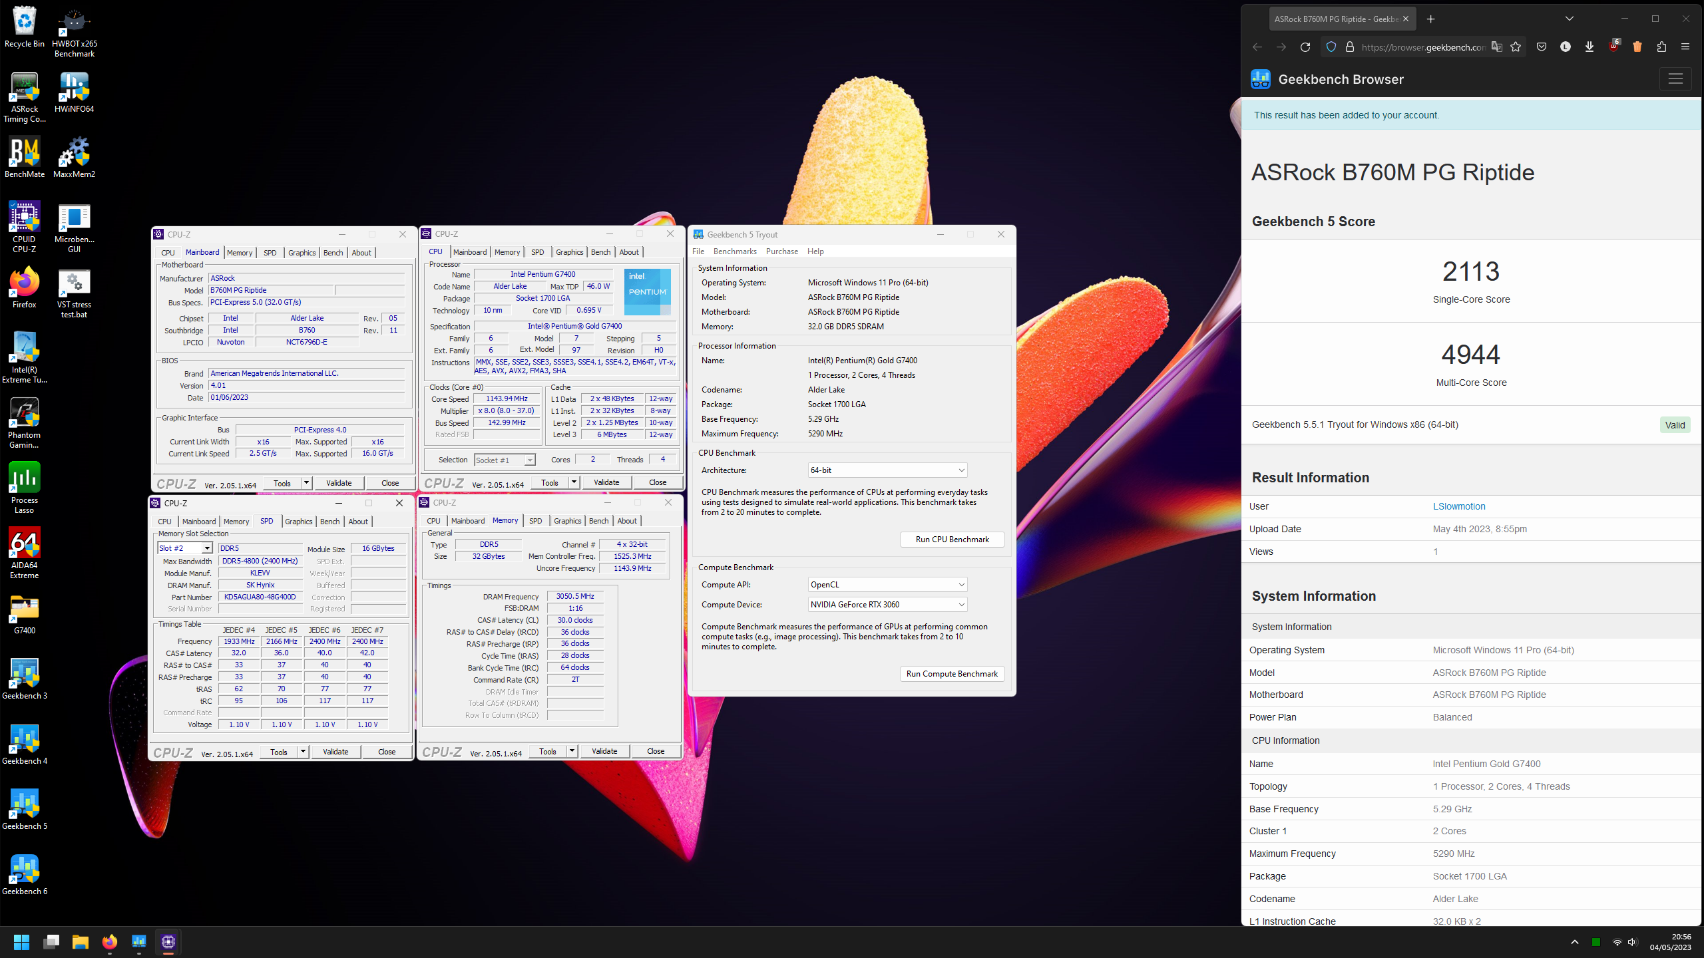The width and height of the screenshot is (1704, 958).
Task: Open Architecture 64-bit dropdown in Geekbench
Action: [887, 470]
